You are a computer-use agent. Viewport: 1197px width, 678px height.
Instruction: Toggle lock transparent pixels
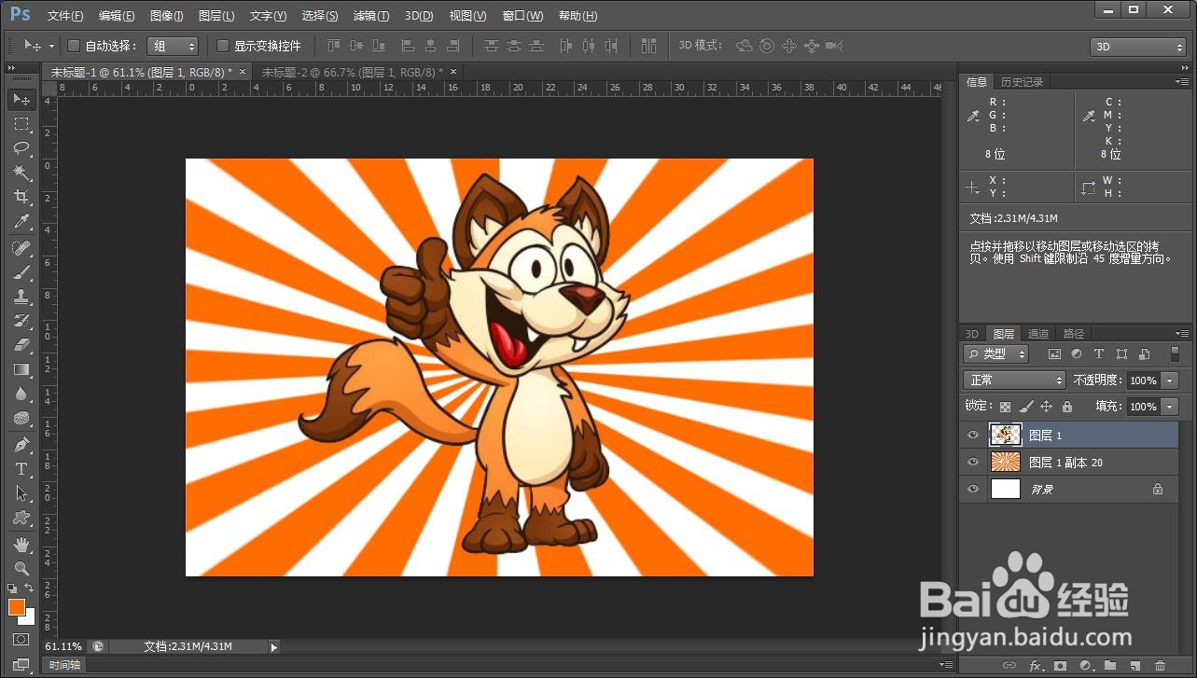pos(1005,407)
